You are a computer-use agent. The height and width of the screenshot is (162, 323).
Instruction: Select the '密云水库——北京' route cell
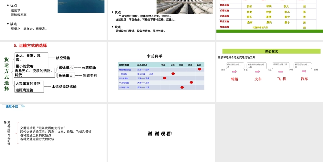(x=145, y=74)
